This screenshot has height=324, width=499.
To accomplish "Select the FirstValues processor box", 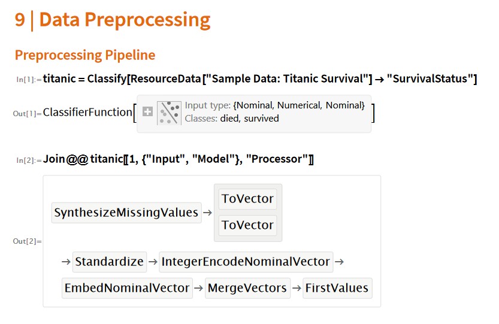I will pyautogui.click(x=337, y=288).
